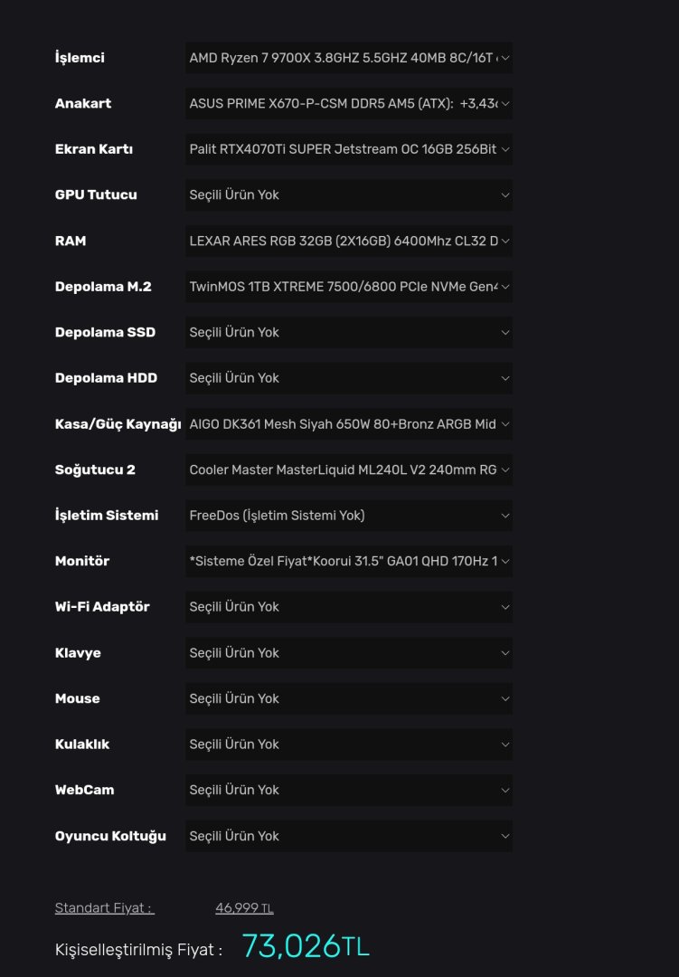
Task: Expand the Oyuncu Koltuğu dropdown
Action: (348, 836)
